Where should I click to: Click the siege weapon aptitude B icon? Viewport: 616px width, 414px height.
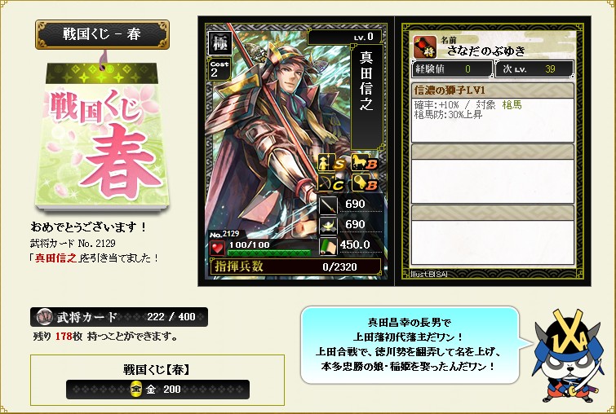click(x=365, y=183)
